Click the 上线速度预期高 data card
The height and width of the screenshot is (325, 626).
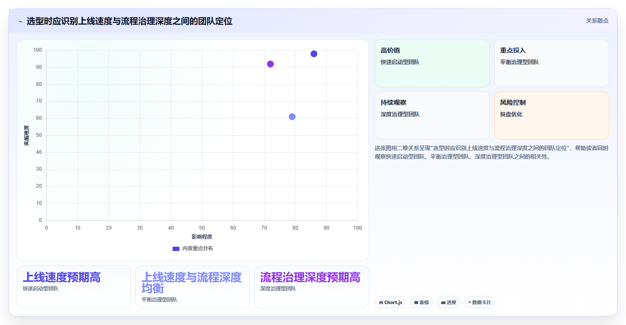click(x=74, y=287)
